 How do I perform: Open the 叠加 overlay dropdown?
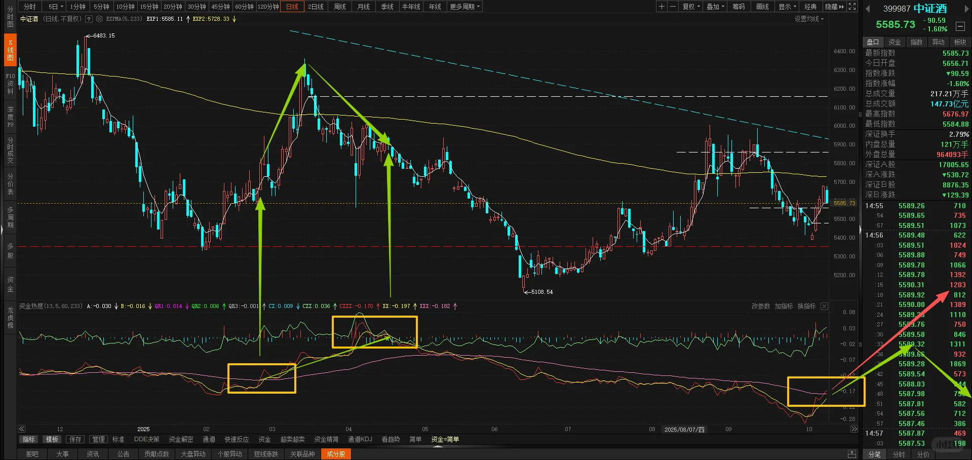[x=715, y=7]
